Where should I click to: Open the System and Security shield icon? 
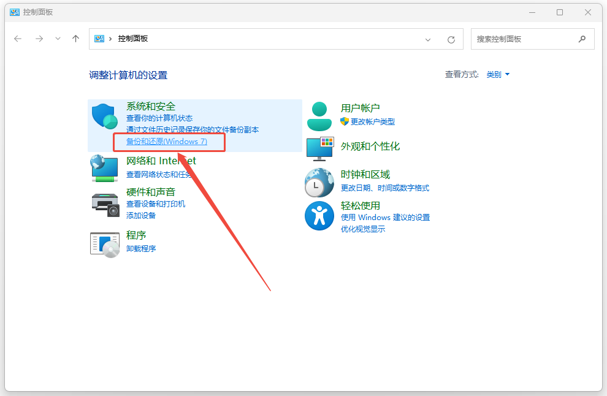coord(104,116)
